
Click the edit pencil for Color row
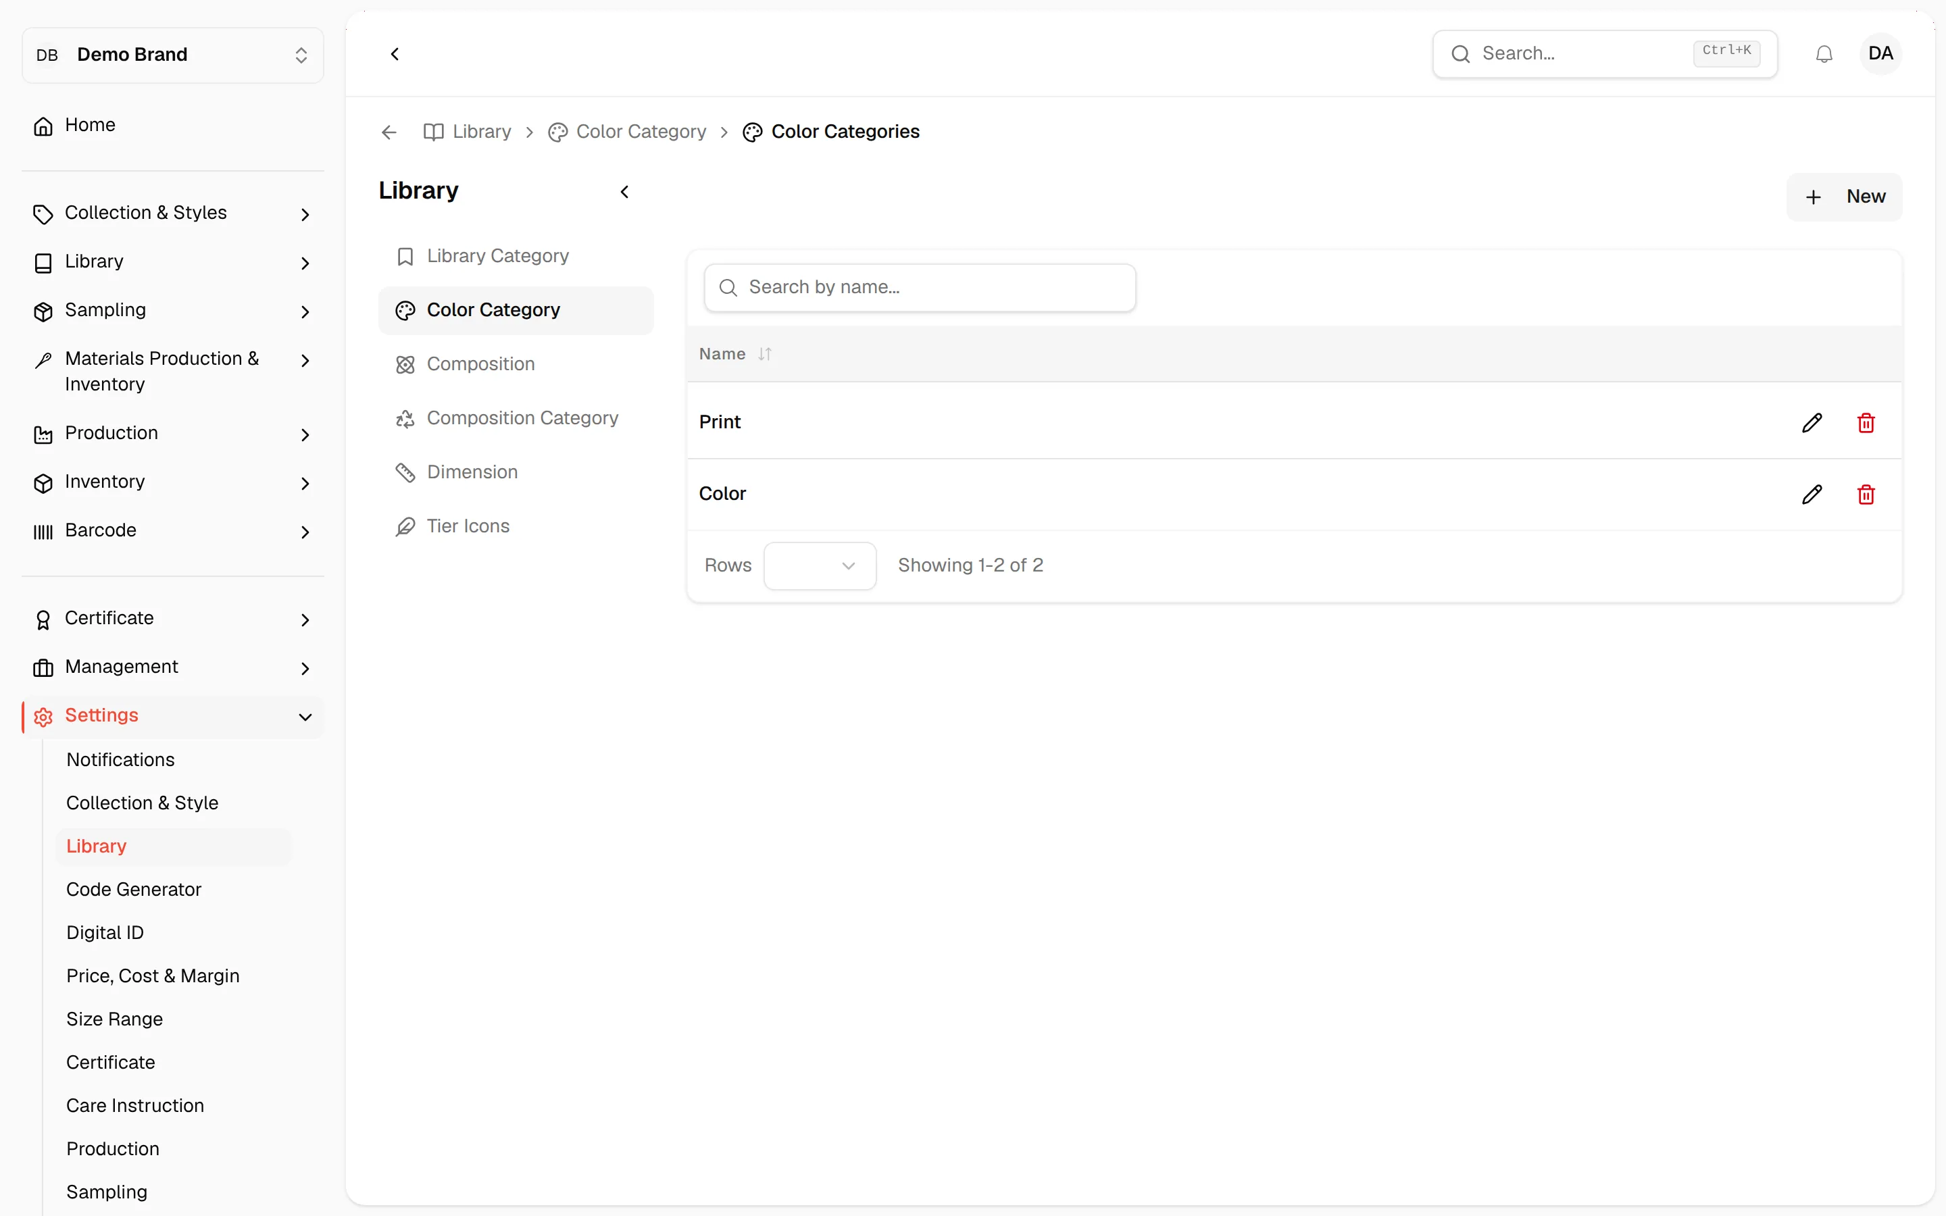coord(1812,494)
